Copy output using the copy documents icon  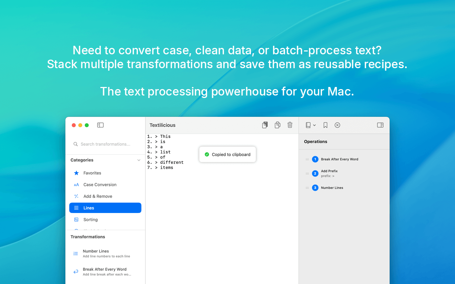pos(277,125)
